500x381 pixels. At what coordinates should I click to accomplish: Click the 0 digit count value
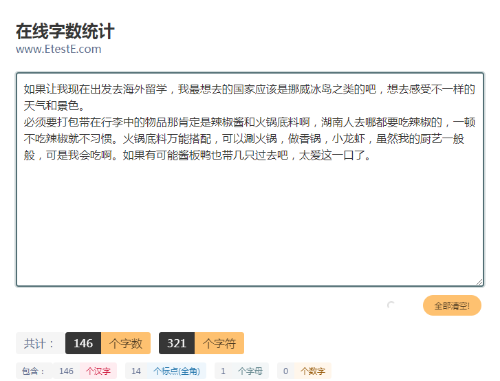[285, 371]
